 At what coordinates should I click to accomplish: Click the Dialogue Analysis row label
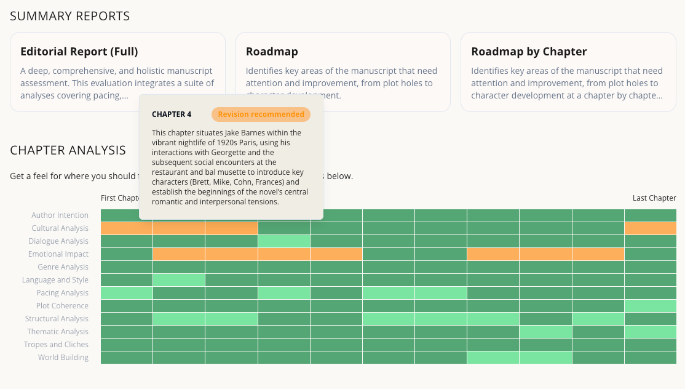pyautogui.click(x=58, y=241)
